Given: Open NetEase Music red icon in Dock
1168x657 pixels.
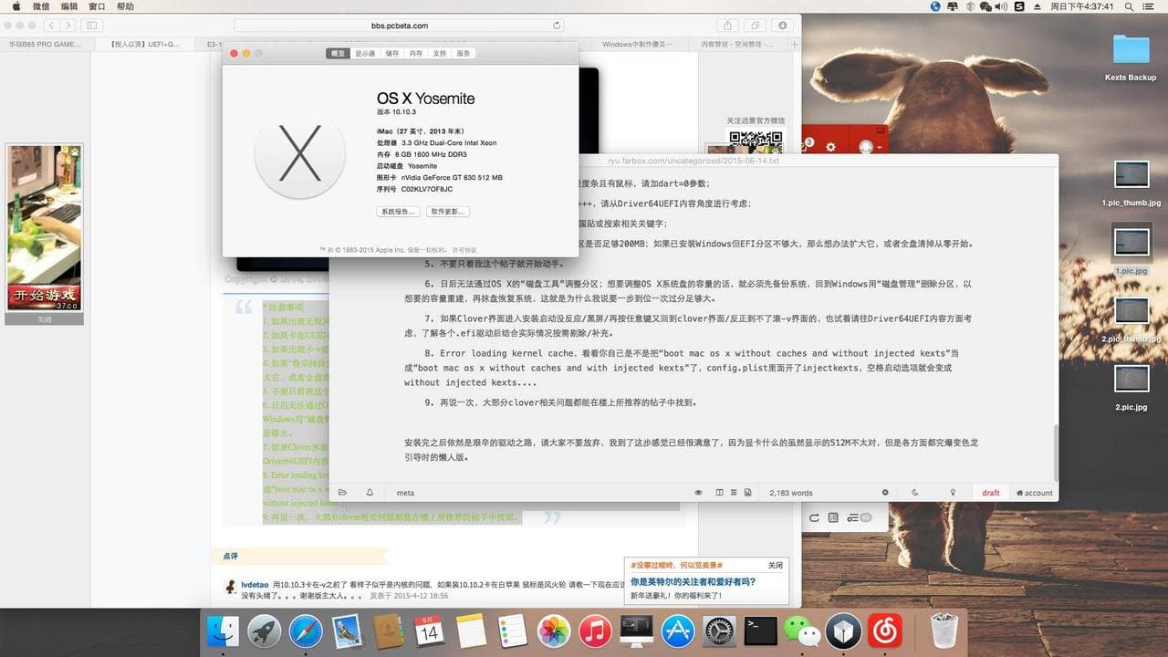Looking at the screenshot, I should [x=884, y=631].
